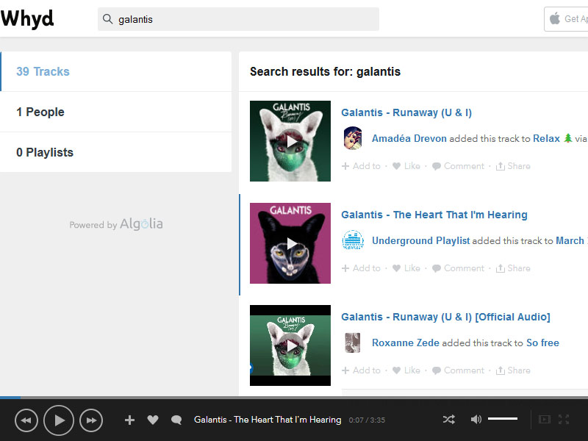Open Roxanne Zede's profile link
Image resolution: width=588 pixels, height=441 pixels.
tap(406, 343)
